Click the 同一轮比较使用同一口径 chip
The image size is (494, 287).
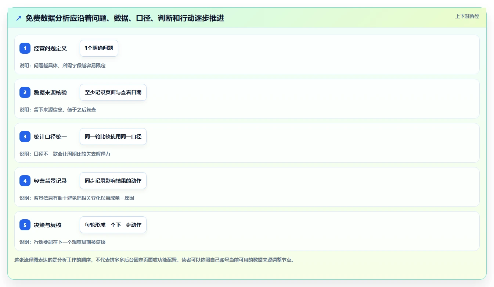point(113,137)
